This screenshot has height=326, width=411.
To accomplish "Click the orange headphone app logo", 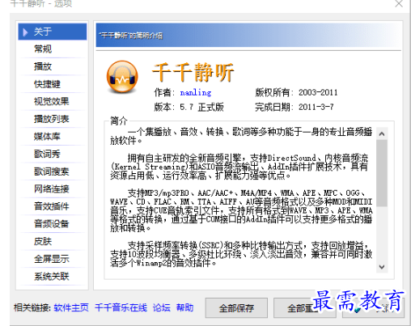I will [122, 77].
